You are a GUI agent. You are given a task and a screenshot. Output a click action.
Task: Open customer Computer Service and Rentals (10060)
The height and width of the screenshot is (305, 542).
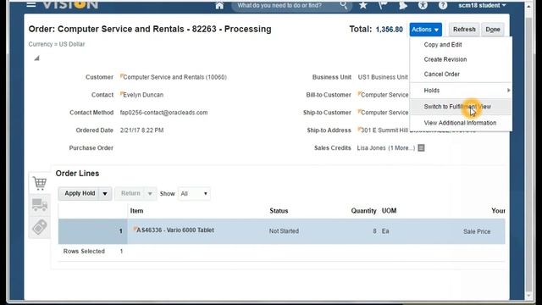click(174, 77)
